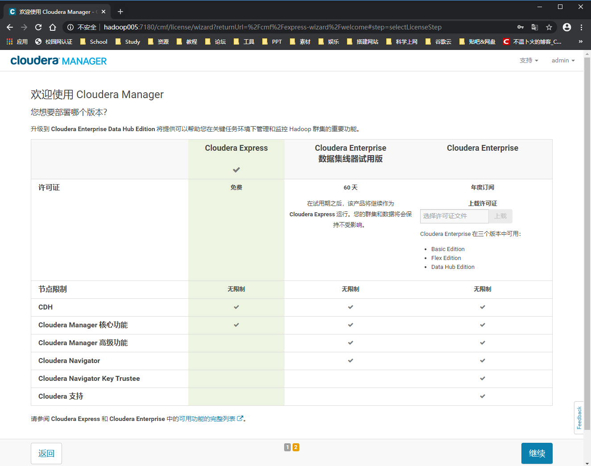Reload the page with refresh icon
591x466 pixels.
[38, 27]
